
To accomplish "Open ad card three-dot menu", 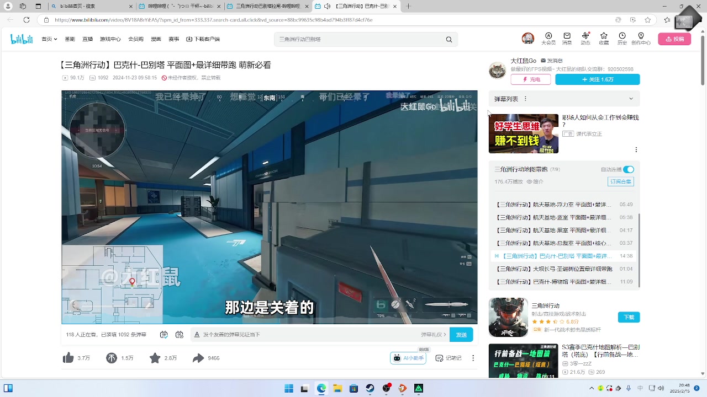I will (x=636, y=149).
